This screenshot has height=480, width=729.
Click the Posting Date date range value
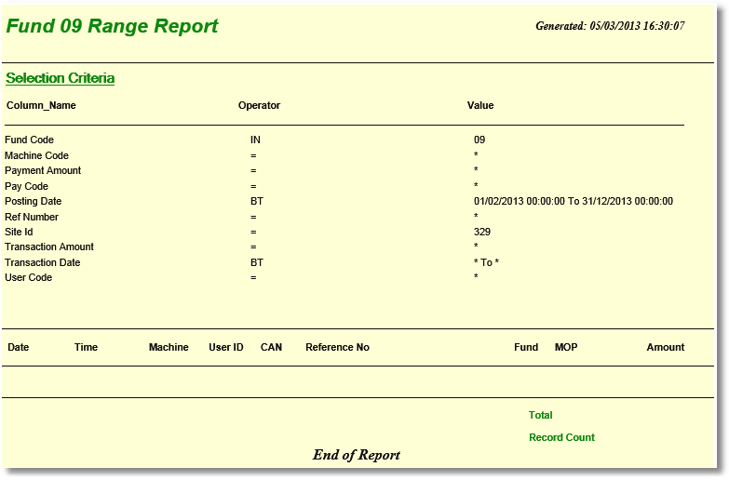(573, 201)
